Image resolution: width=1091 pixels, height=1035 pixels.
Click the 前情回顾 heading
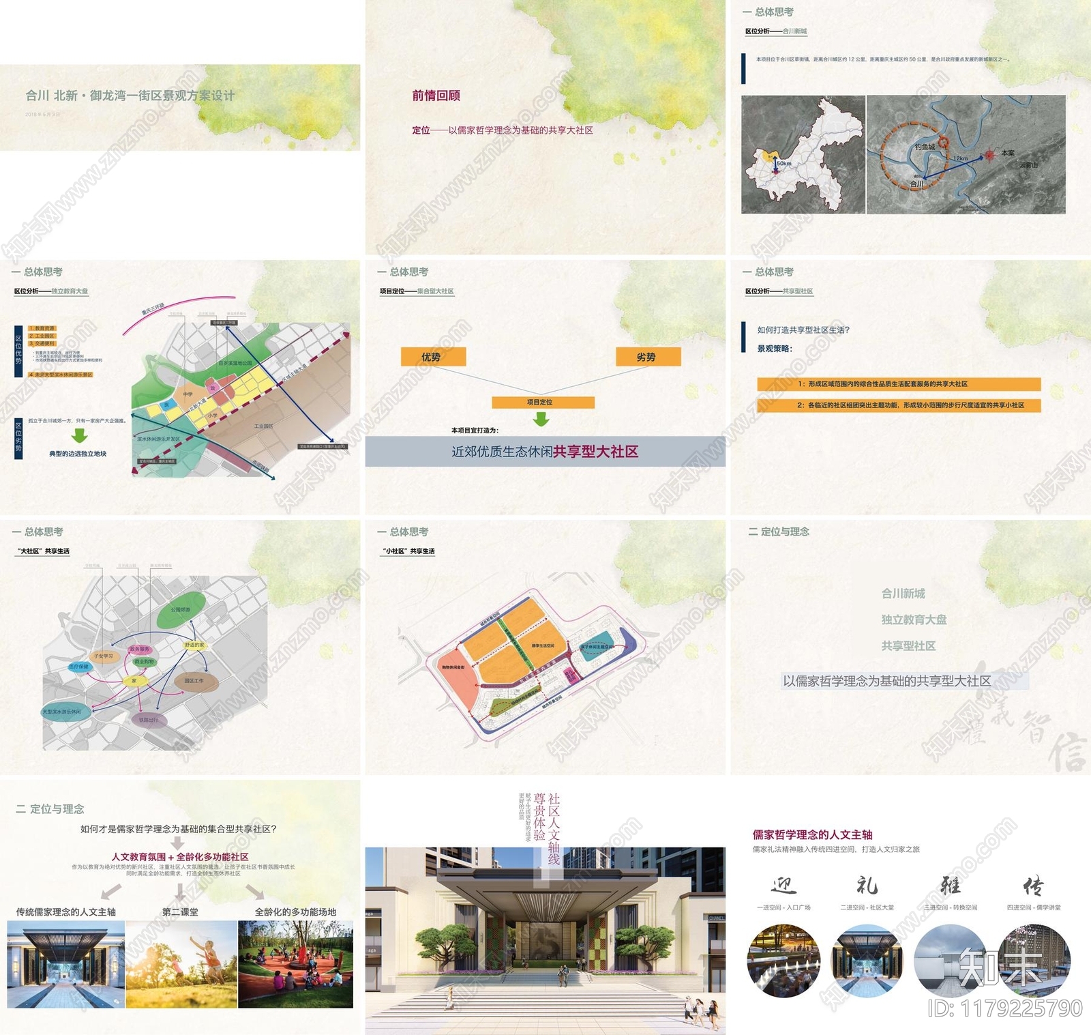point(436,96)
